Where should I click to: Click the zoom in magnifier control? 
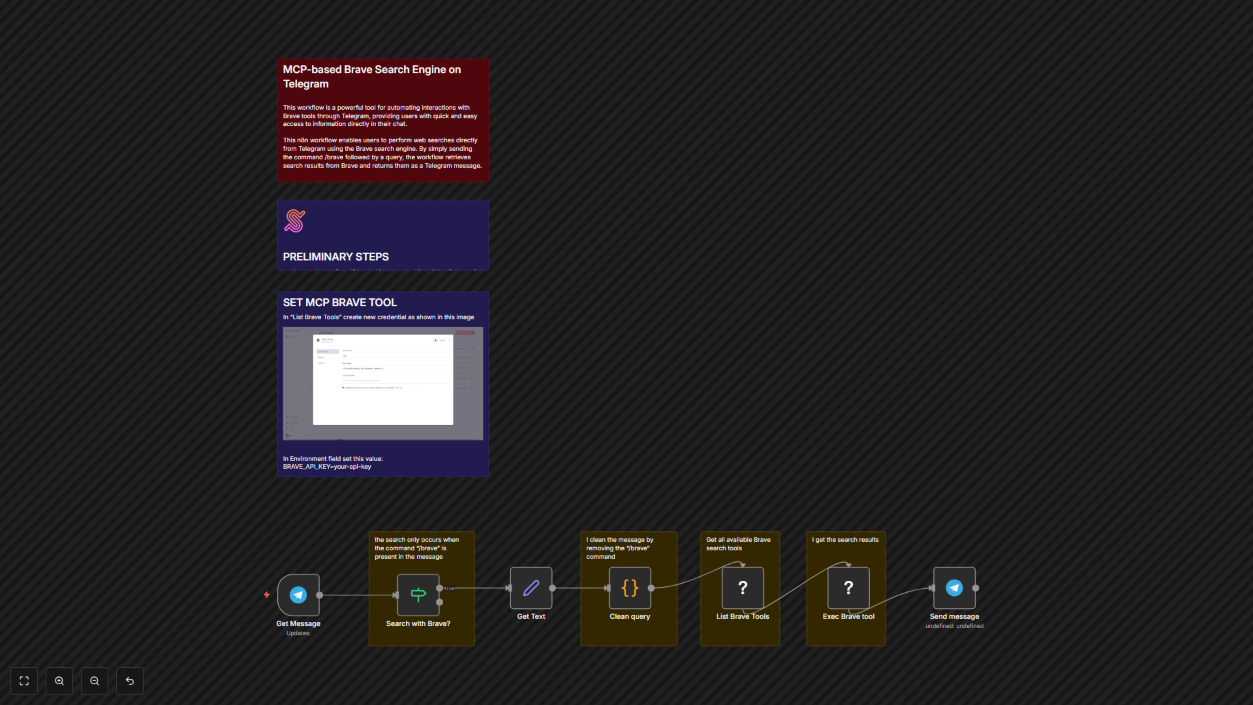tap(59, 681)
